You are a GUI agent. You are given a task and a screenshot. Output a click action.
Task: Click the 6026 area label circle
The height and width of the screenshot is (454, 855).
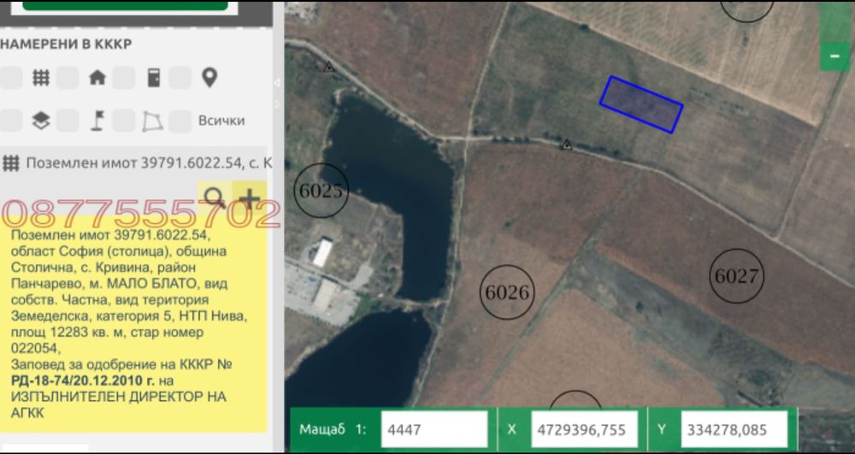tap(507, 292)
